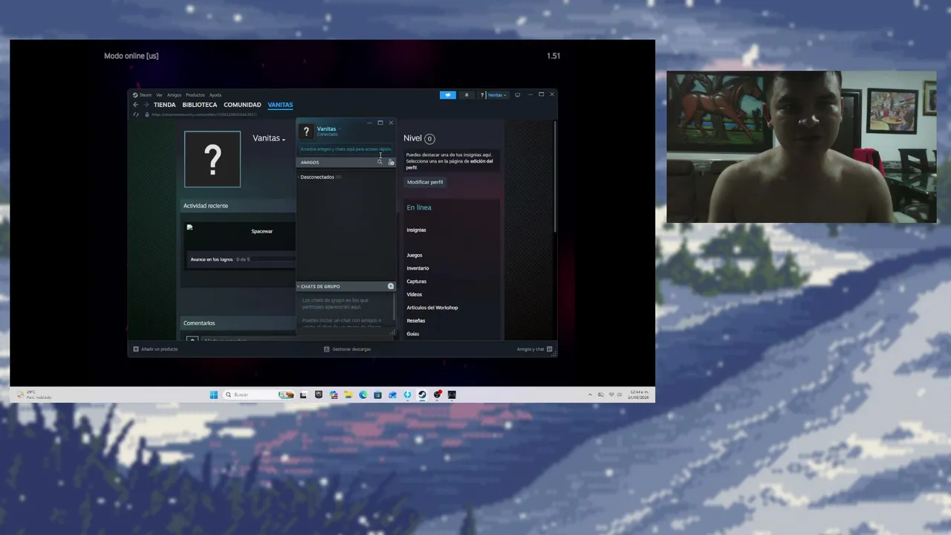The image size is (951, 535).
Task: Click the monitor Big Picture mode icon
Action: point(517,95)
